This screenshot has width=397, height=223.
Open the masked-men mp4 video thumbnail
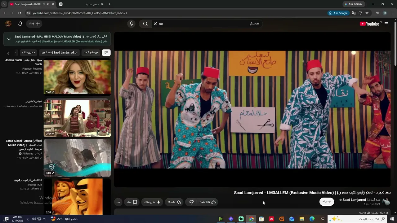pyautogui.click(x=77, y=196)
